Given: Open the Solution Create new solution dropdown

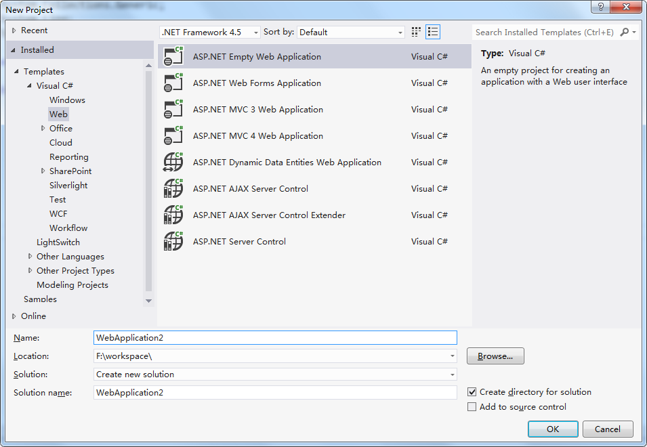Looking at the screenshot, I should tap(275, 374).
